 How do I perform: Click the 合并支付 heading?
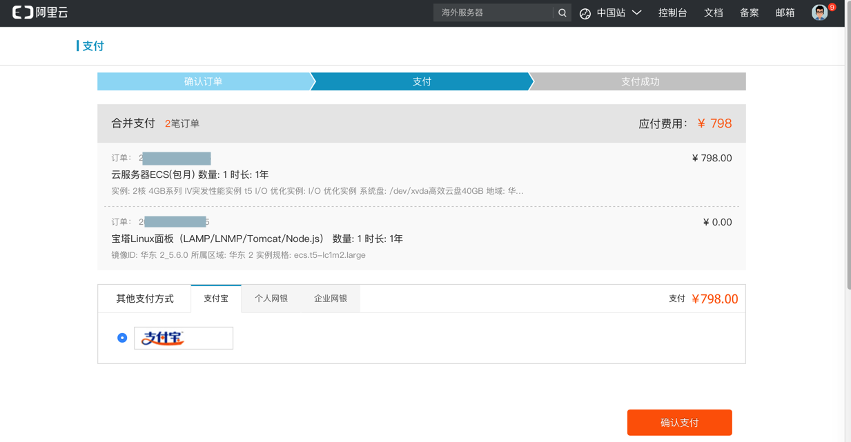tap(133, 123)
